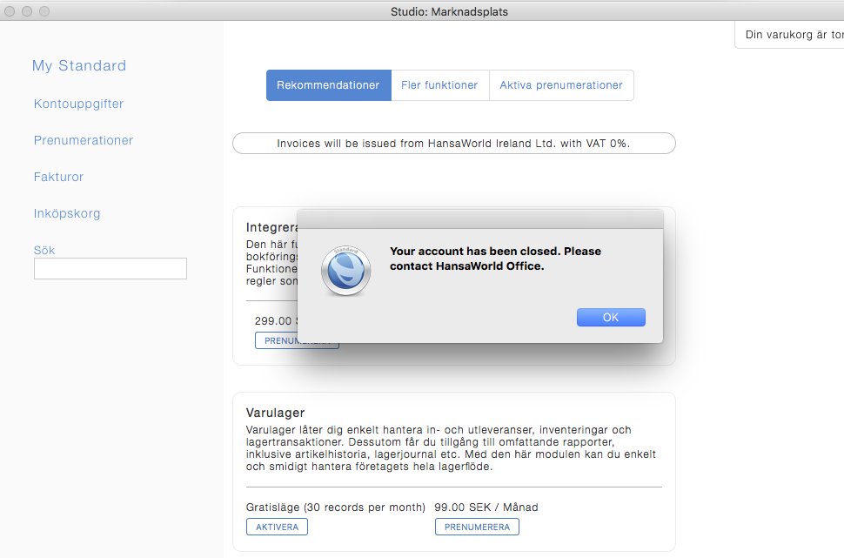Click the HansaWorld Ireland invoice notice
This screenshot has width=844, height=558.
453,144
